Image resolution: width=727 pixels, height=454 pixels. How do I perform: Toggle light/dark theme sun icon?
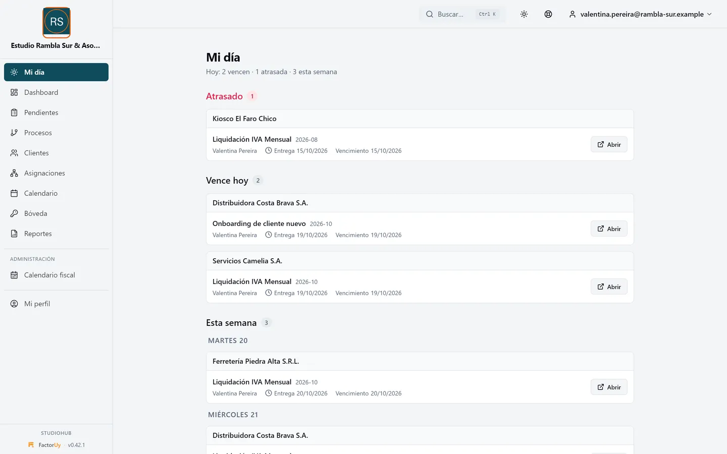coord(524,14)
